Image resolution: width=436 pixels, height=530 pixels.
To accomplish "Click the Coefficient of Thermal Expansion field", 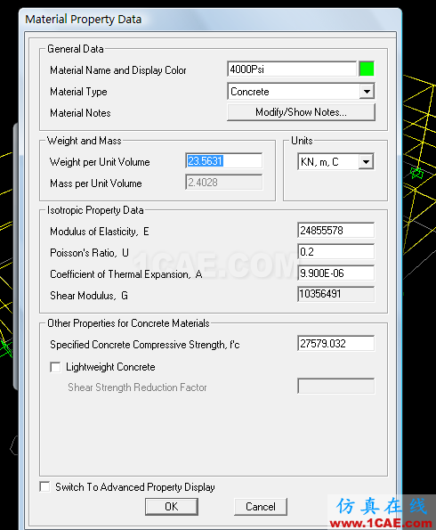I will click(x=335, y=273).
